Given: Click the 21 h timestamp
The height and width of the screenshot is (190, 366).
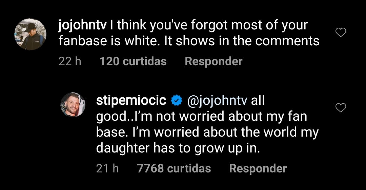Looking at the screenshot, I should click(x=107, y=168).
